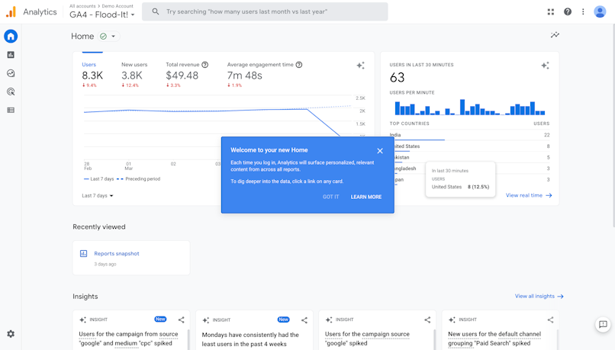Click the New badge on the Mondays insight
615x350 pixels.
tap(283, 319)
